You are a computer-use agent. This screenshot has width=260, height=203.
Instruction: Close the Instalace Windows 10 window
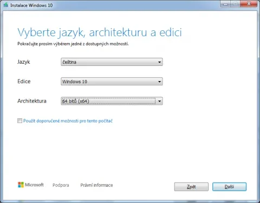(x=249, y=4)
